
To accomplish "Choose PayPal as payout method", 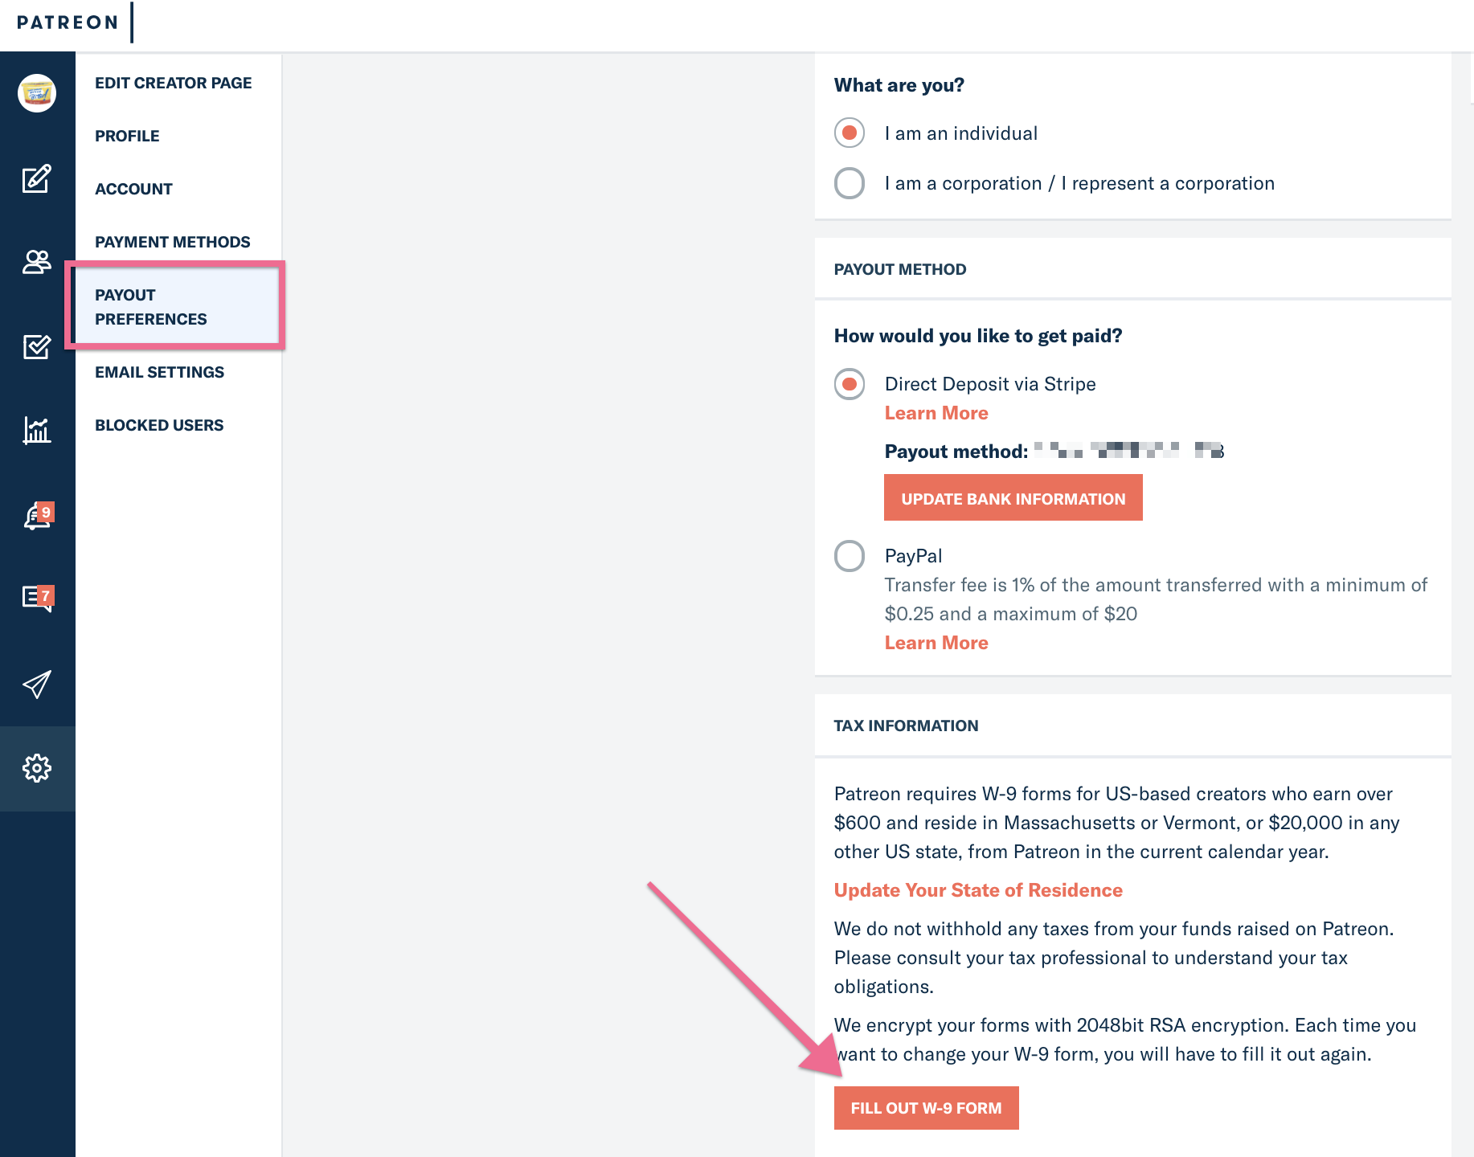I will (x=850, y=556).
